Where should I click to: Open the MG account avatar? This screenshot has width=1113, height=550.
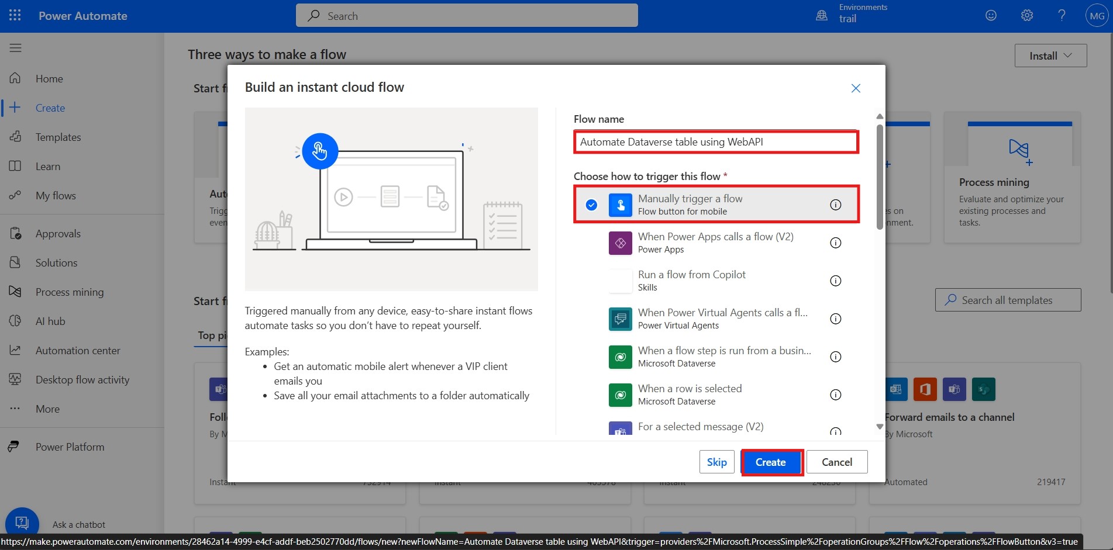tap(1097, 16)
